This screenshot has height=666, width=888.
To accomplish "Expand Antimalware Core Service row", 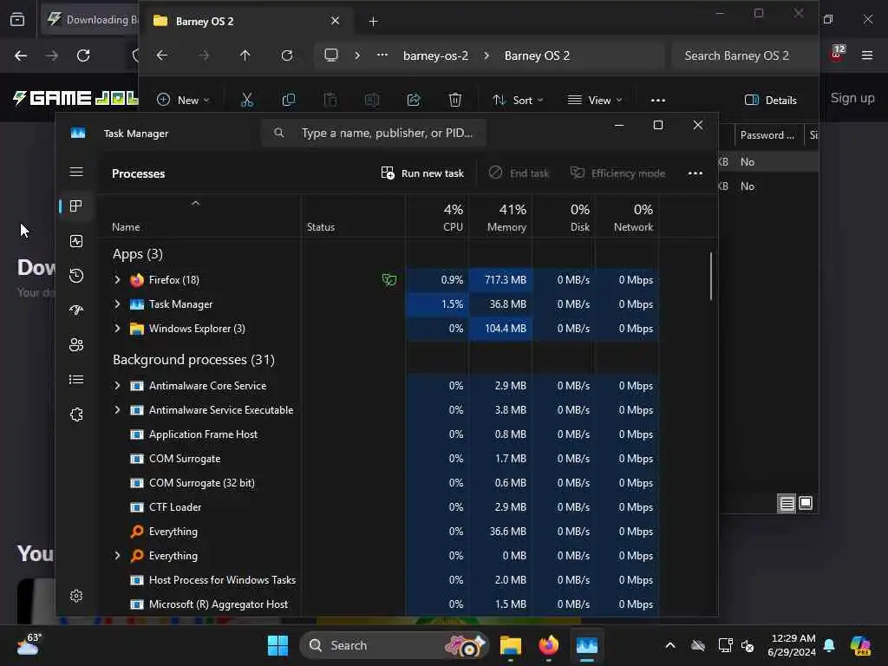I will click(117, 386).
